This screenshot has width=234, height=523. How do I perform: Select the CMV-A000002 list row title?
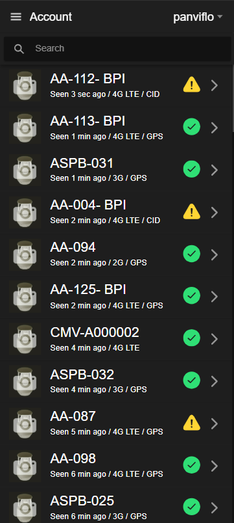pyautogui.click(x=95, y=332)
